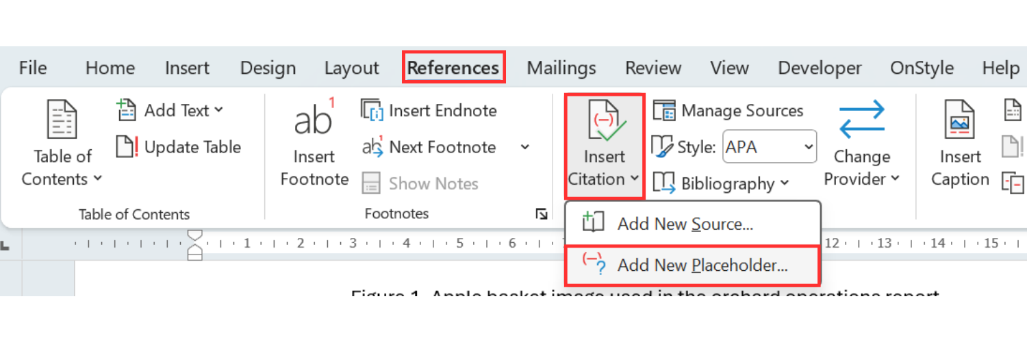Open the Next Footnote dropdown arrow
Screen dimensions: 1027x342
coord(525,146)
